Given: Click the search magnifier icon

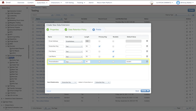Looking at the screenshot, I should pyautogui.click(x=52, y=15).
